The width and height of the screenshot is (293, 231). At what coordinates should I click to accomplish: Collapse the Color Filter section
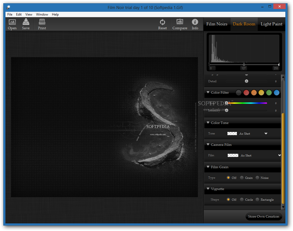pyautogui.click(x=208, y=92)
